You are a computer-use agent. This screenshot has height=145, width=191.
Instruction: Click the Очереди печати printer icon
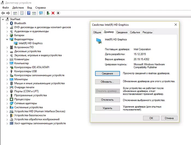point(11,87)
